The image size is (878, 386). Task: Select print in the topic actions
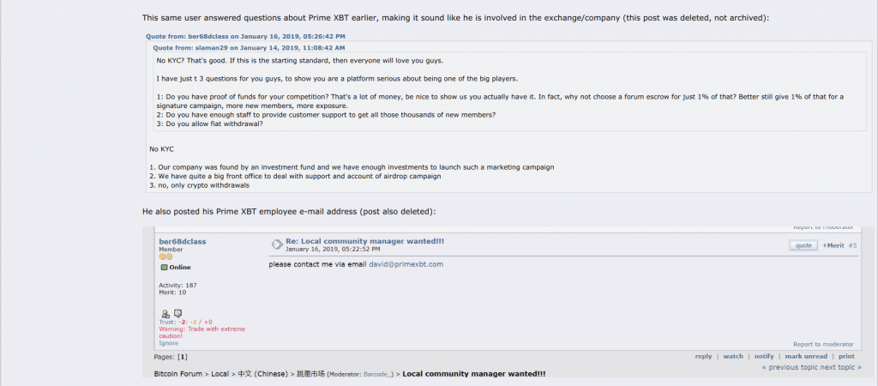[846, 356]
